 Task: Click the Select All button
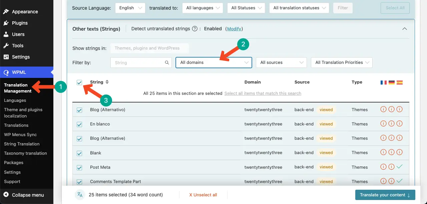pos(395,8)
